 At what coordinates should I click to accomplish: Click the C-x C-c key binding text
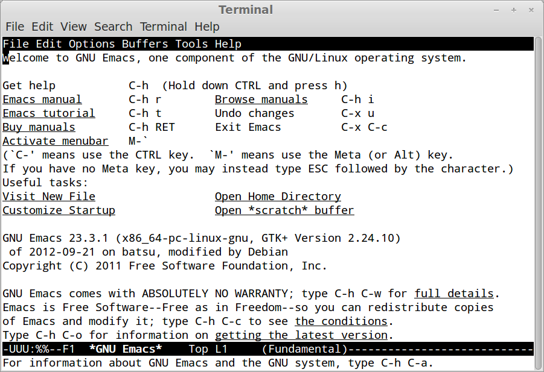[364, 127]
